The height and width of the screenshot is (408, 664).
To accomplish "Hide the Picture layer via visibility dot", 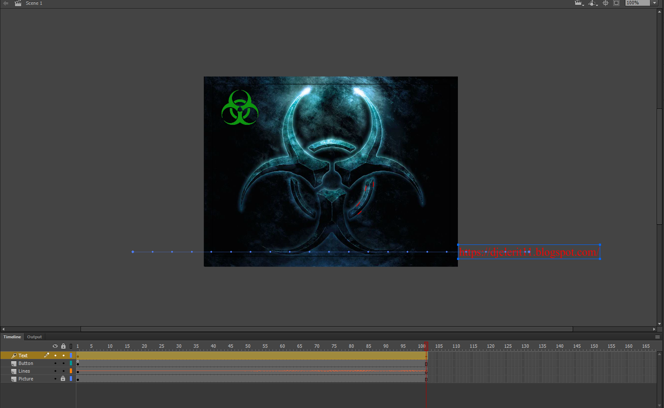I will [x=55, y=379].
